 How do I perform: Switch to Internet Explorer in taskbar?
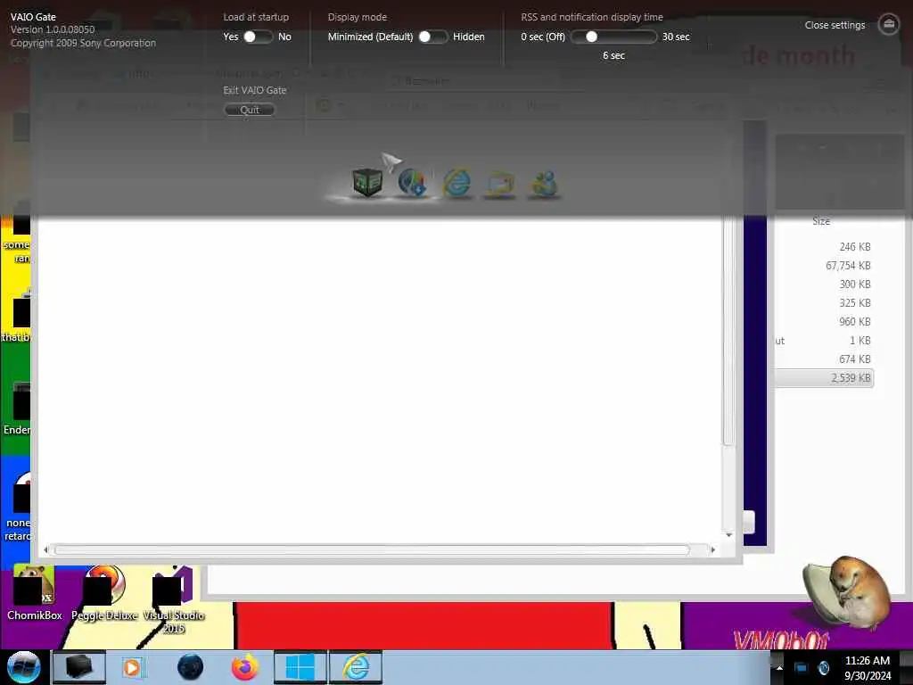coord(356,667)
